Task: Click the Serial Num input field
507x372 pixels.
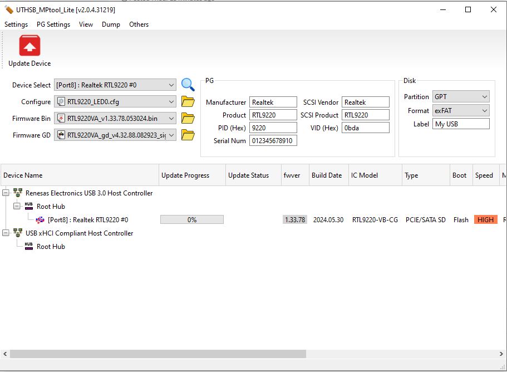Action: coord(273,140)
